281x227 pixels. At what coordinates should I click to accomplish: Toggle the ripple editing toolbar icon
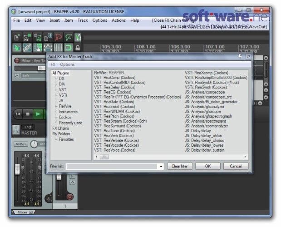pos(38,48)
